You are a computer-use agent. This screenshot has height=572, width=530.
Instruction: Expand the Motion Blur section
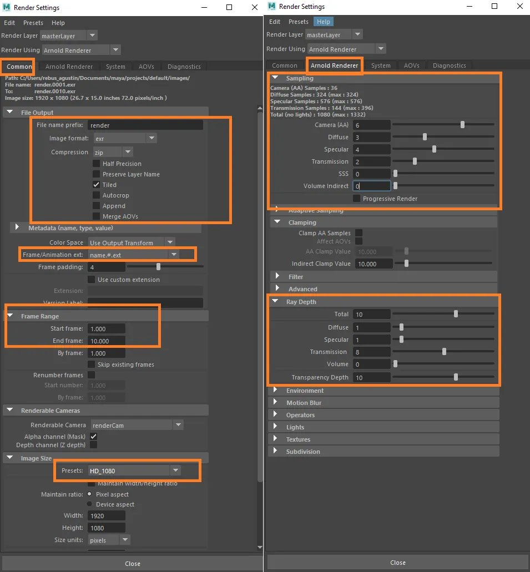click(275, 402)
